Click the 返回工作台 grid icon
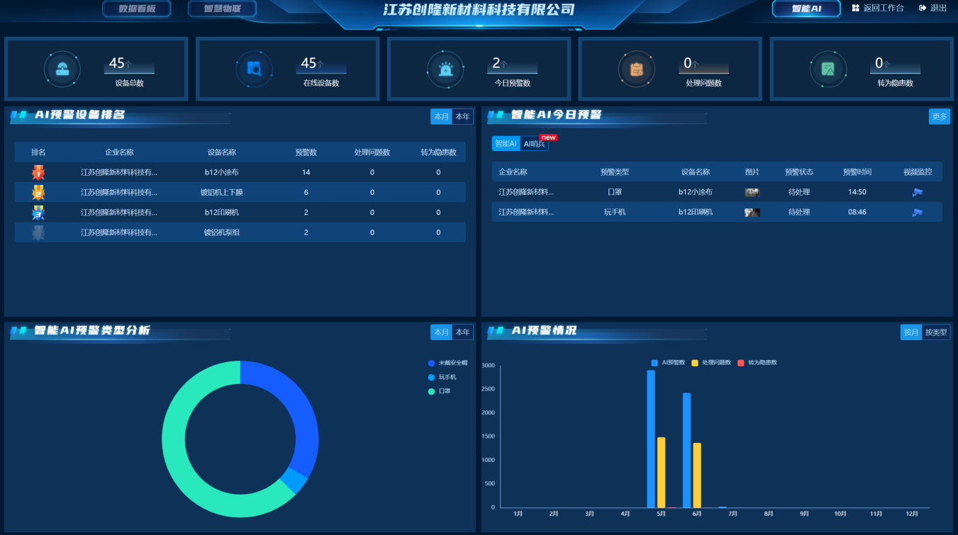 tap(855, 8)
